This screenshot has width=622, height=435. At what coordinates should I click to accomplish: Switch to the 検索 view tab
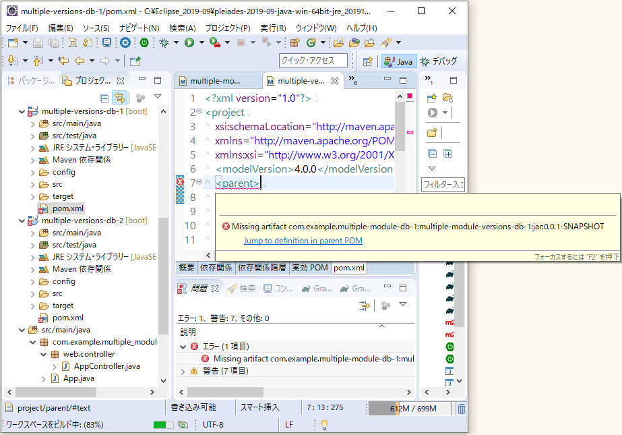point(241,289)
